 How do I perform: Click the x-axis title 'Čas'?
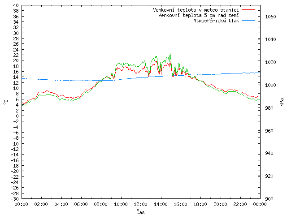tap(140, 212)
